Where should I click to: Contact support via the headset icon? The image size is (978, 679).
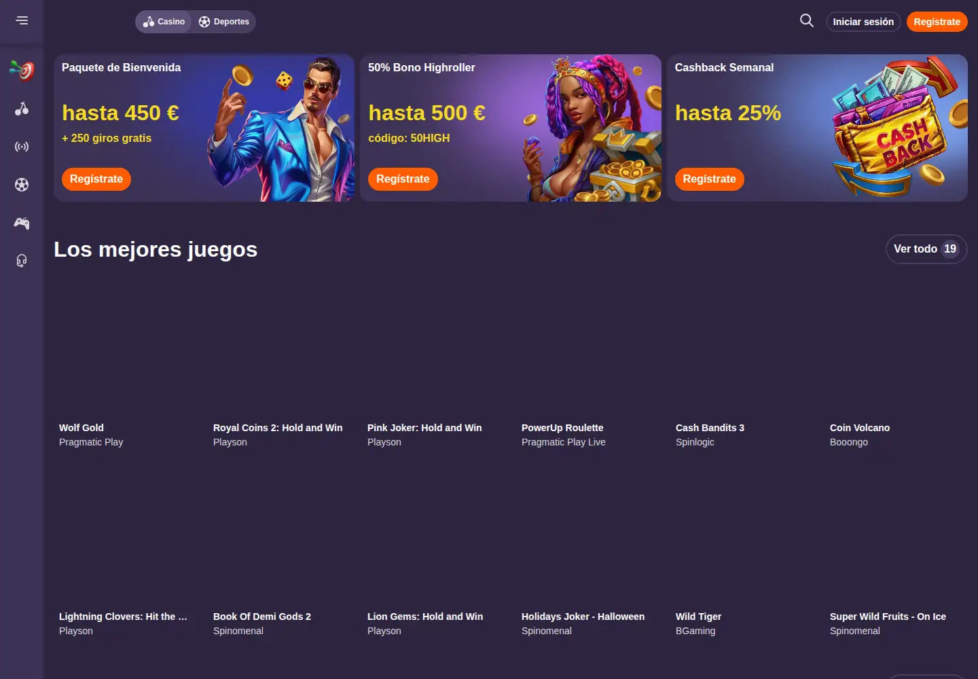click(22, 261)
